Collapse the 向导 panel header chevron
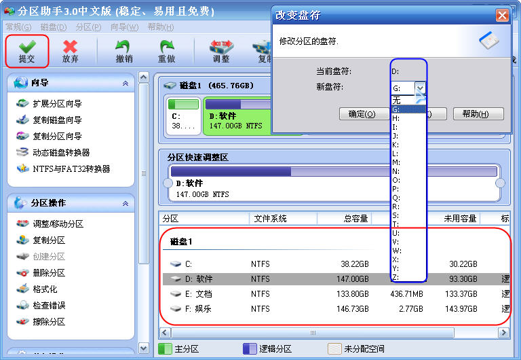The height and width of the screenshot is (360, 521). click(x=125, y=83)
